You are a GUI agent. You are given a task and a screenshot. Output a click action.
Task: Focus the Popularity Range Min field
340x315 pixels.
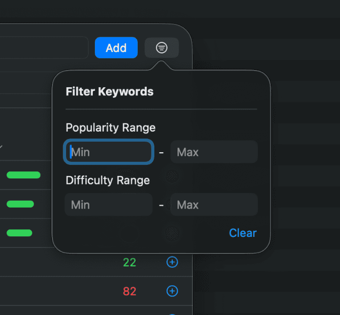[x=108, y=152]
